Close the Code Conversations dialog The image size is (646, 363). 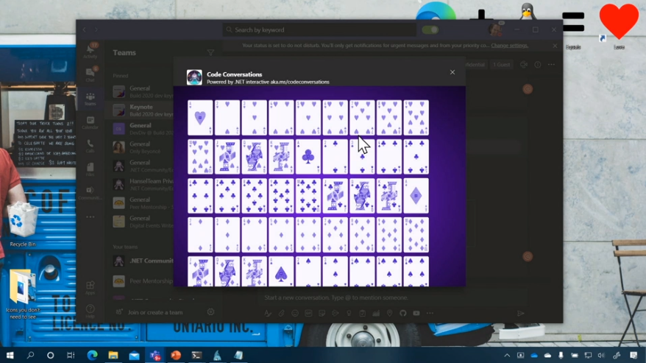click(452, 72)
